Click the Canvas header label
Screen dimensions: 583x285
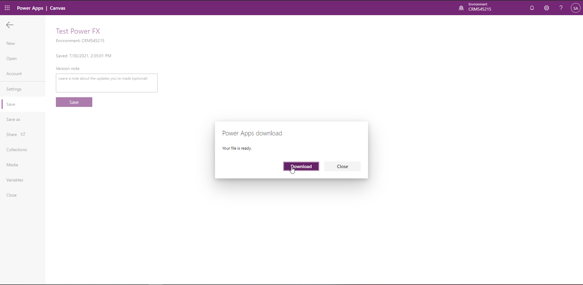point(57,8)
